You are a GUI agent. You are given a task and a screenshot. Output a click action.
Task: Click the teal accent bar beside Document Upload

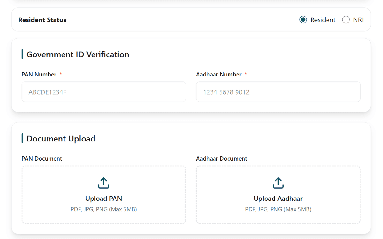(22, 138)
